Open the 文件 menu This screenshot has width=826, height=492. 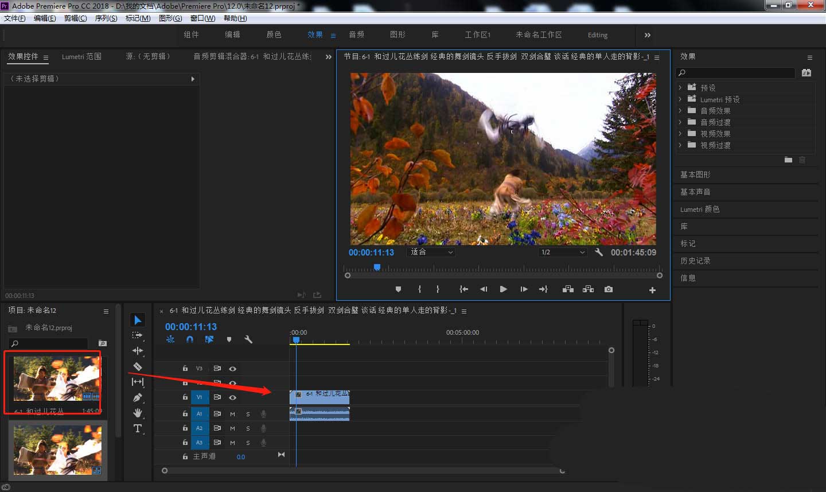coord(15,18)
